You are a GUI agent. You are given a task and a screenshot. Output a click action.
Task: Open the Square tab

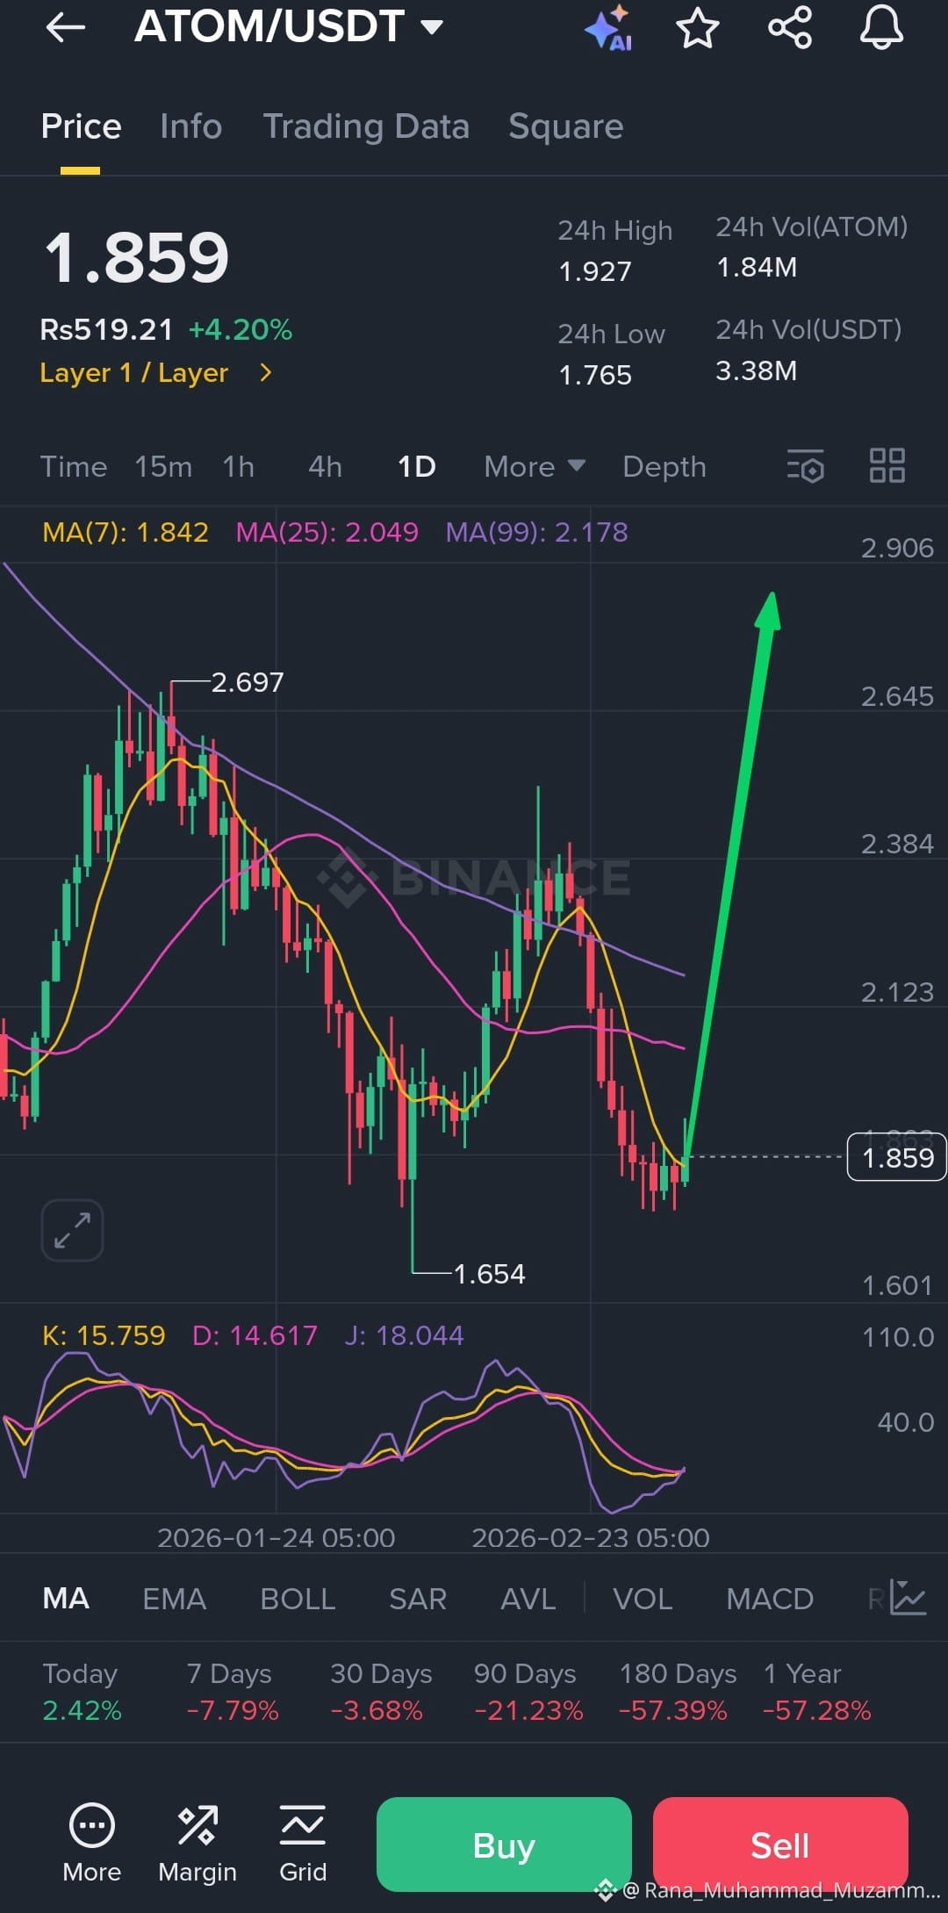tap(566, 126)
